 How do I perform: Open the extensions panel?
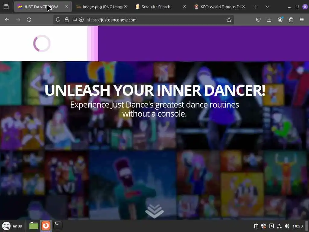coord(291,20)
